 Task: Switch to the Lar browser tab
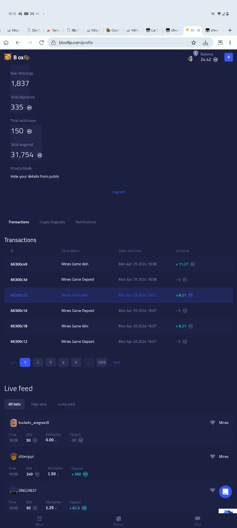(x=153, y=30)
